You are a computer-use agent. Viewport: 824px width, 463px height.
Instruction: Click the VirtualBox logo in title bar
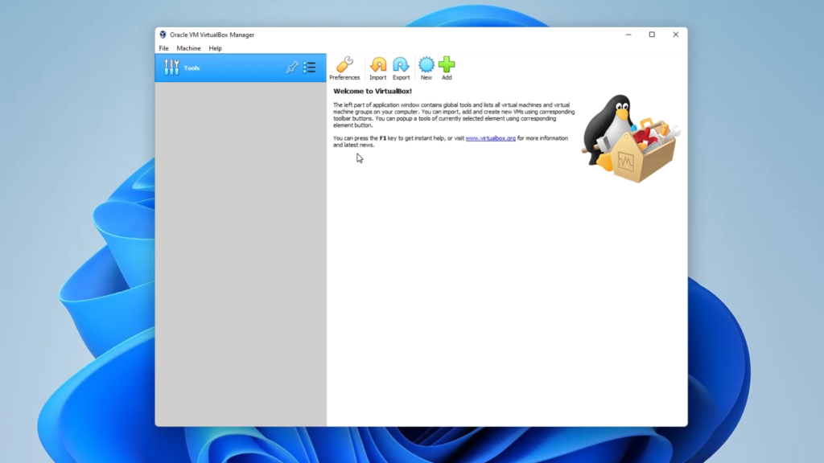pyautogui.click(x=163, y=35)
